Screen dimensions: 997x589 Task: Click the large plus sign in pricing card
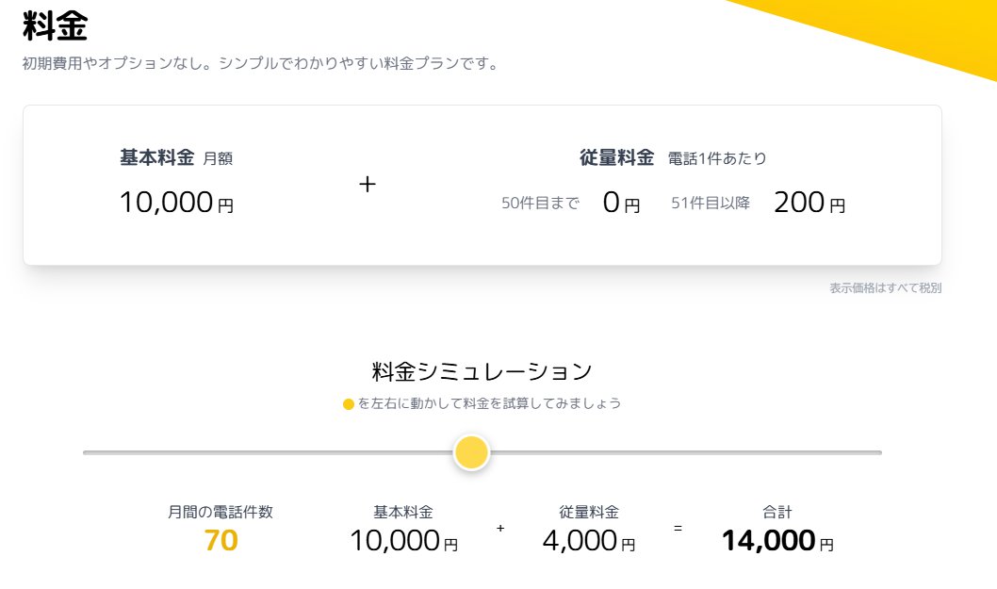[x=368, y=185]
